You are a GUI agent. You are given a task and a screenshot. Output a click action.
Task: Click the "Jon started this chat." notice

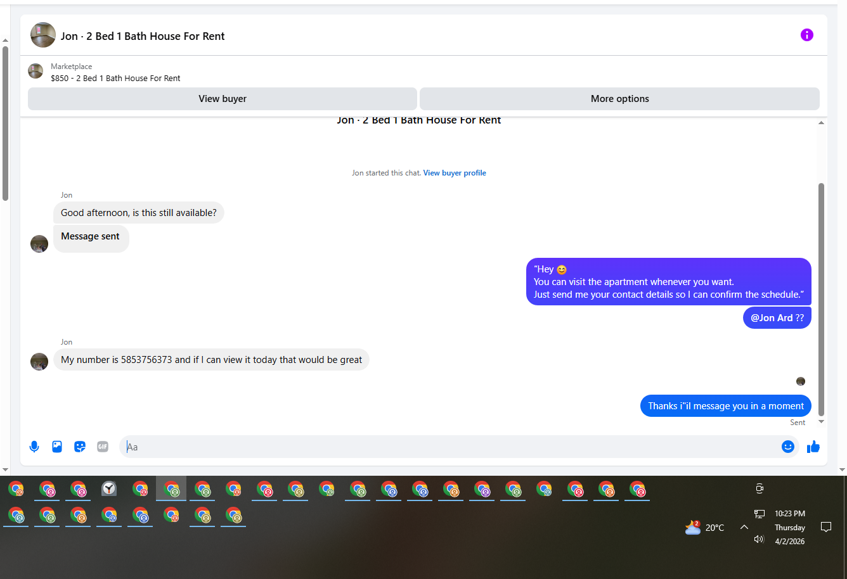(x=386, y=173)
